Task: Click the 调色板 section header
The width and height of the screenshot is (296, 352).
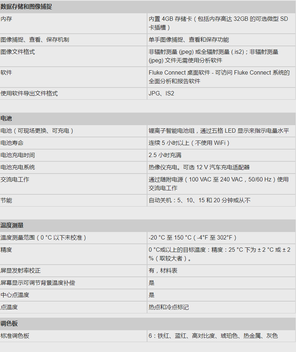Action: tap(9, 323)
